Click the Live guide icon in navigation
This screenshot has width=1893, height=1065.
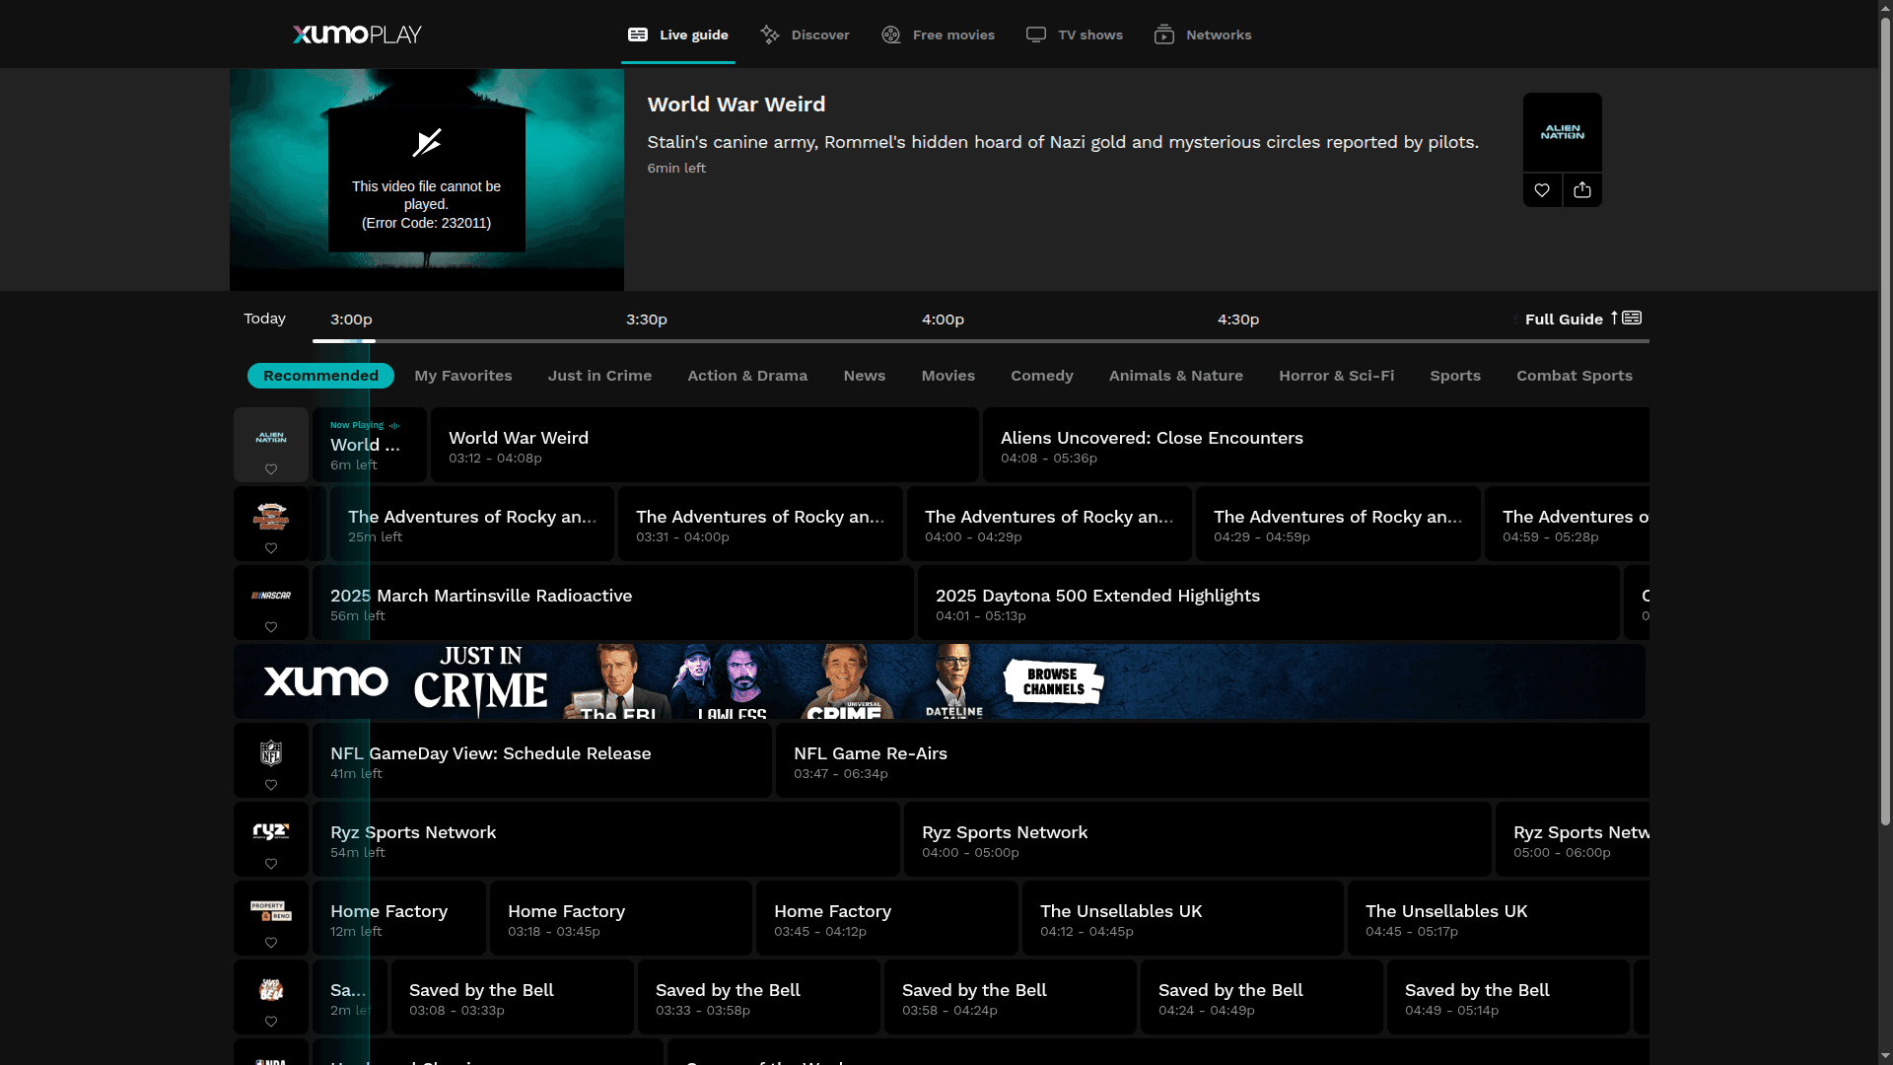click(638, 35)
